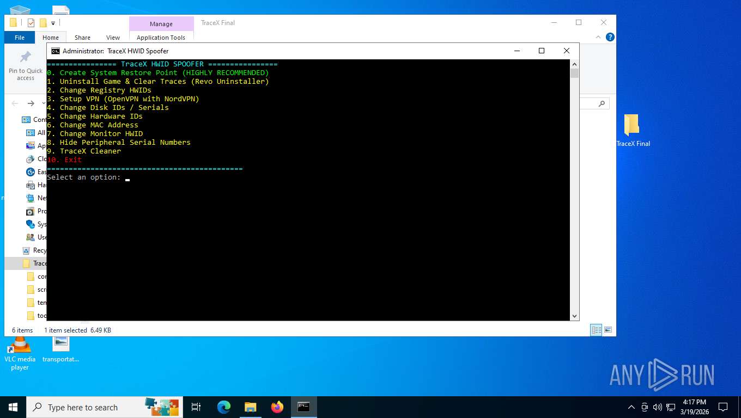Click the console scrollbar down arrow
This screenshot has height=418, width=741.
point(574,316)
